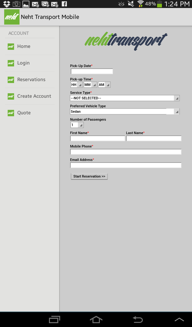Open Number of Passengers dropdown
Image resolution: width=192 pixels, height=327 pixels.
[77, 125]
